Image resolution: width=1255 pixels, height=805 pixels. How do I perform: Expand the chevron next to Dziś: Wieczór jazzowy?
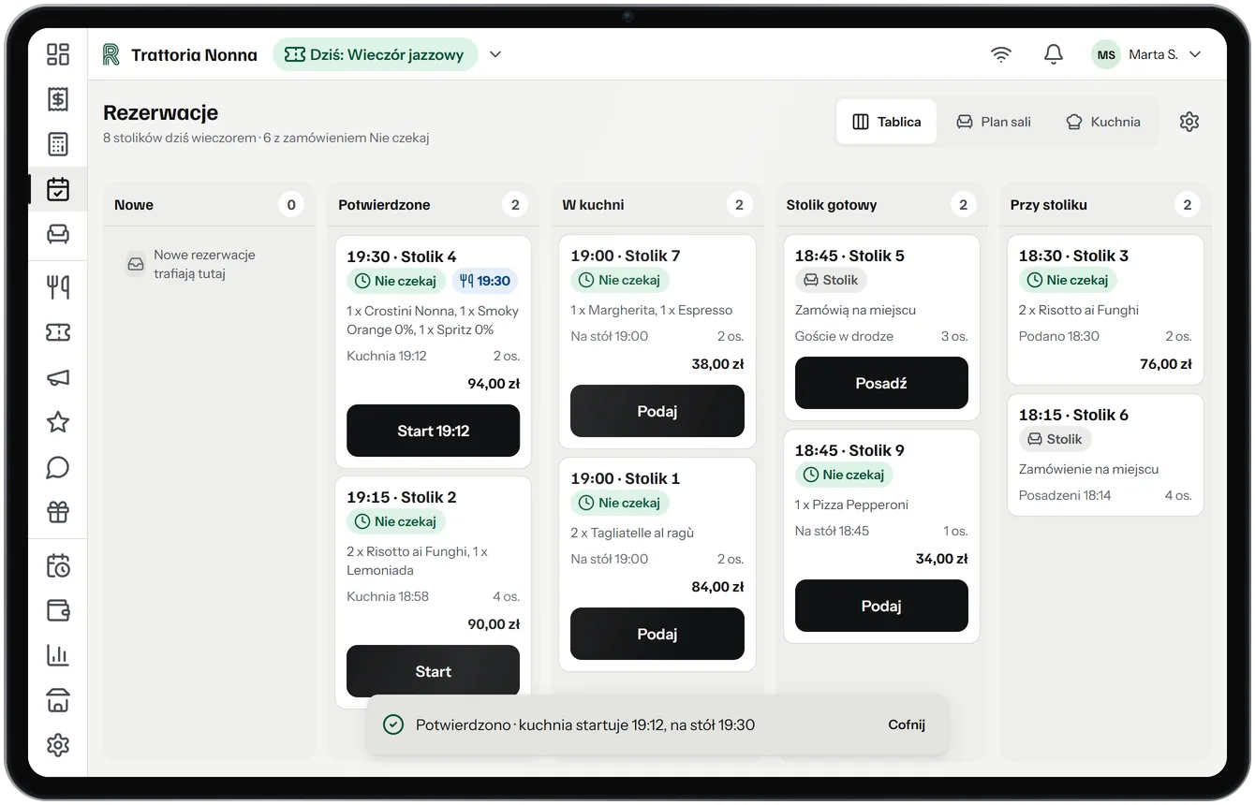click(x=495, y=54)
